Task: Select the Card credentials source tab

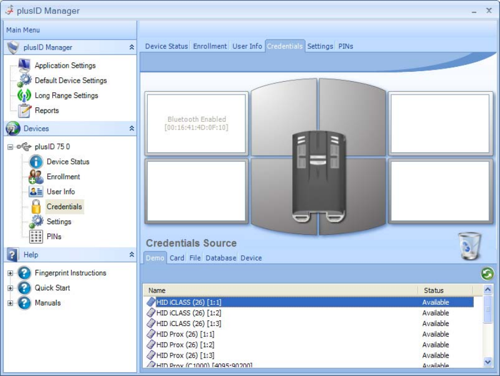Action: pos(177,258)
